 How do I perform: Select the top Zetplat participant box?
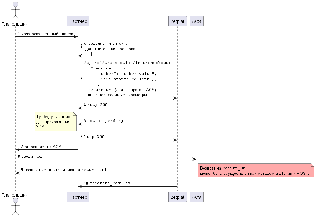(177, 21)
